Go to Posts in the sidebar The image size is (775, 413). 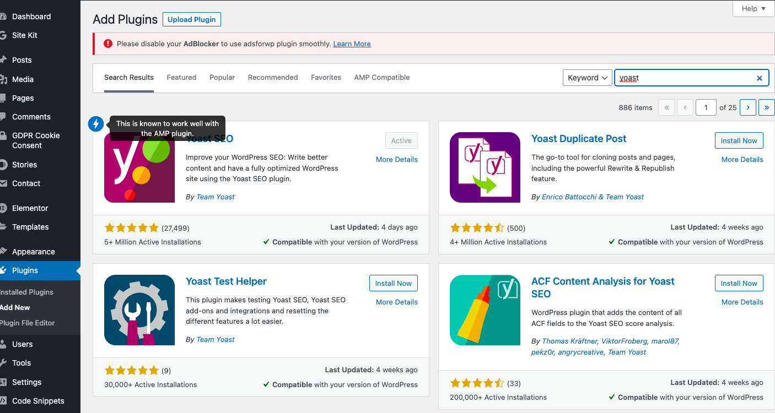tap(22, 60)
